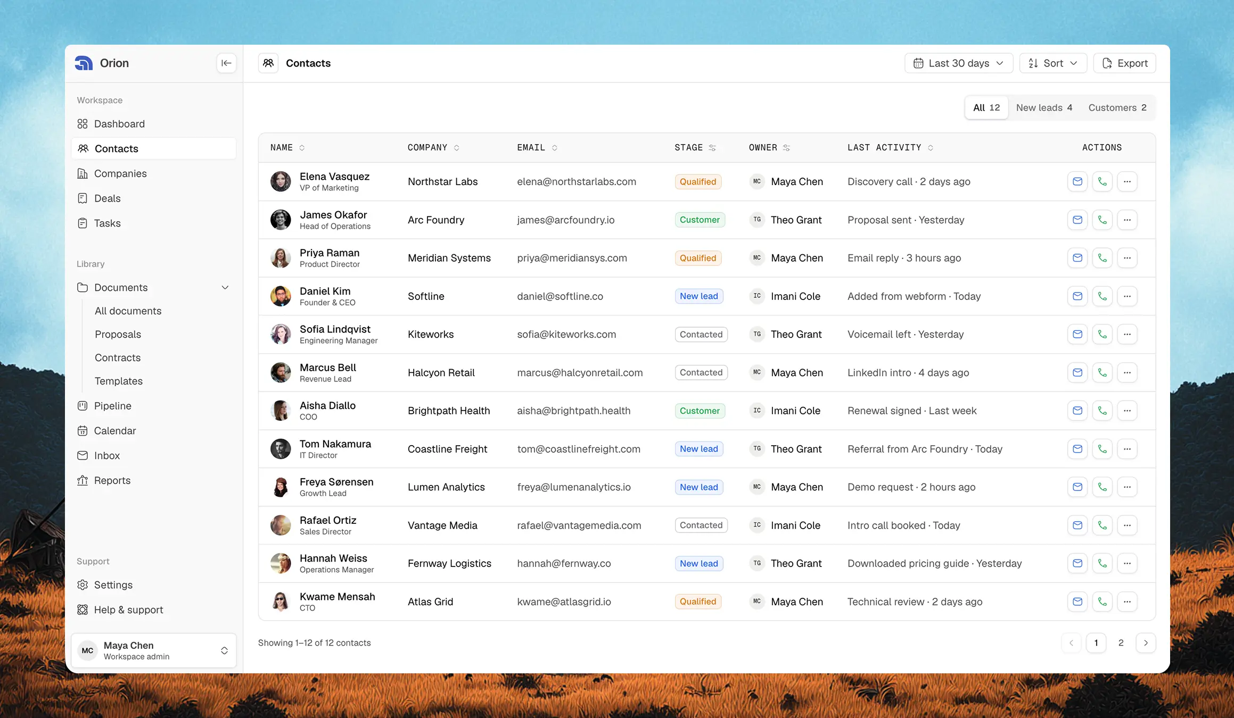Open Settings in the sidebar
This screenshot has width=1234, height=718.
(x=154, y=585)
